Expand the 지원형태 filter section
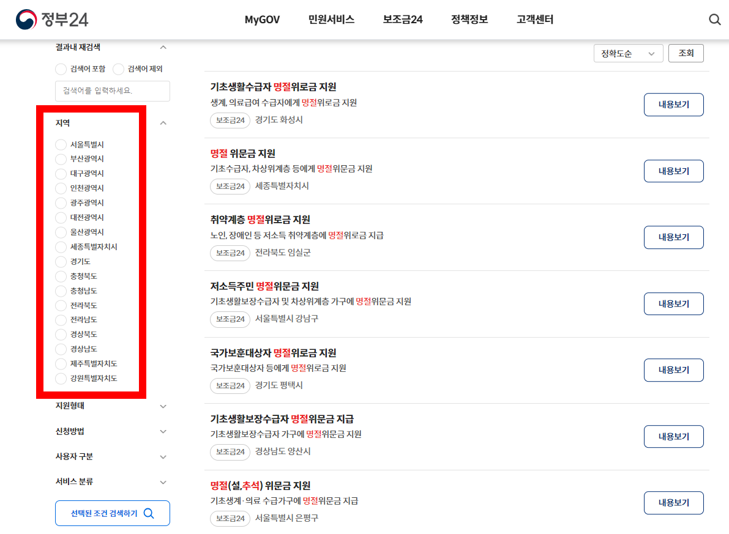Viewport: 729px width, 534px height. point(163,406)
